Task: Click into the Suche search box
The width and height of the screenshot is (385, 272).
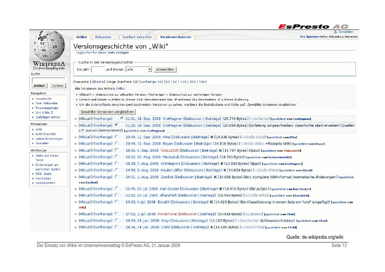Action: [49, 80]
